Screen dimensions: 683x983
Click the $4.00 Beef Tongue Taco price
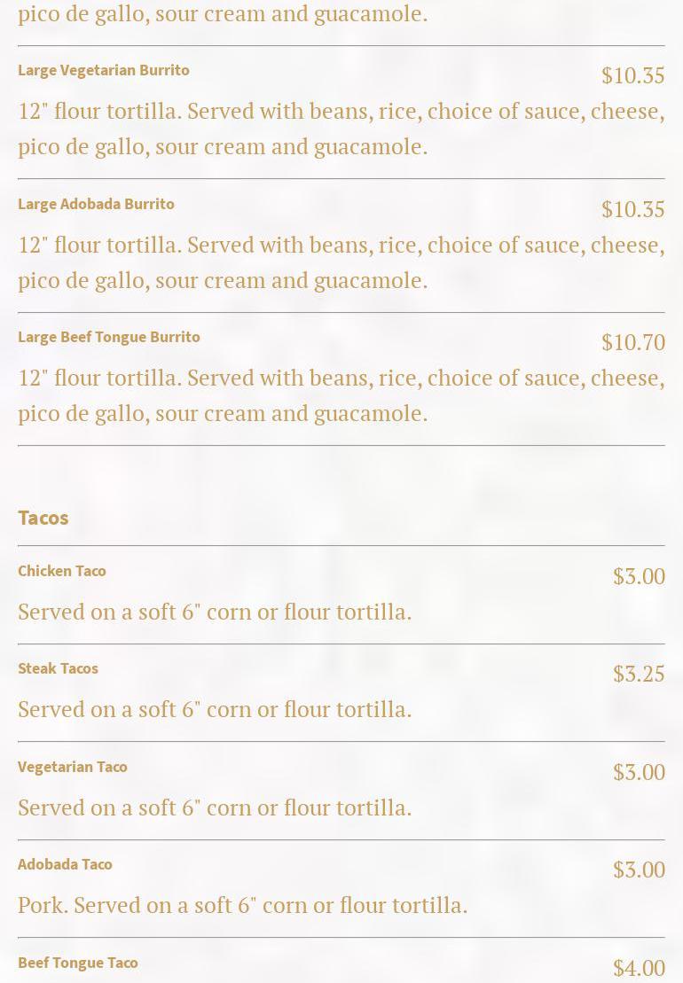coord(639,968)
